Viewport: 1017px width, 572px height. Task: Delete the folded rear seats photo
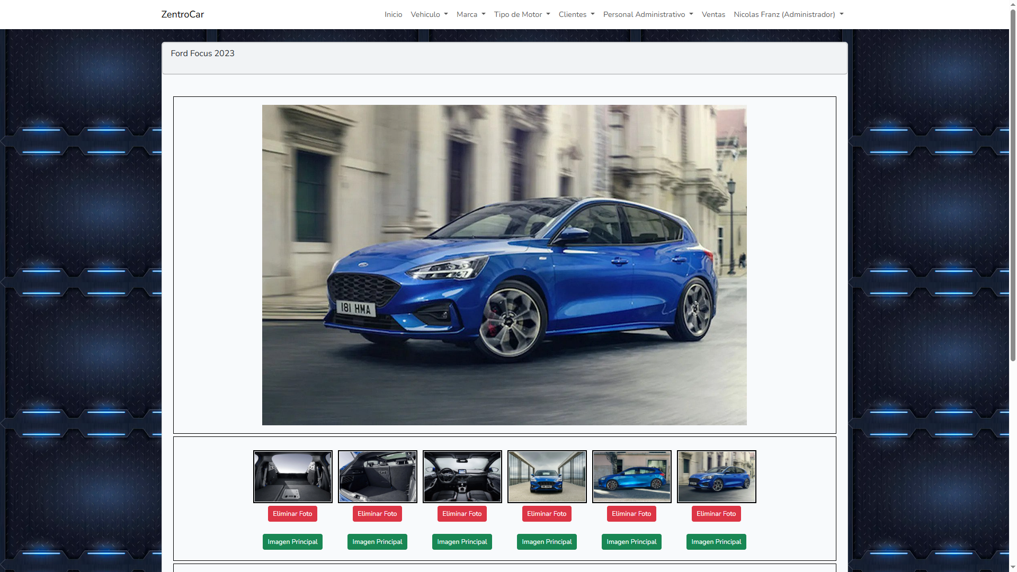click(292, 514)
